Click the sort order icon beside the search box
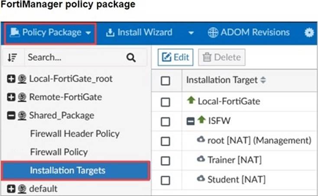This screenshot has height=196, width=318. 12,58
